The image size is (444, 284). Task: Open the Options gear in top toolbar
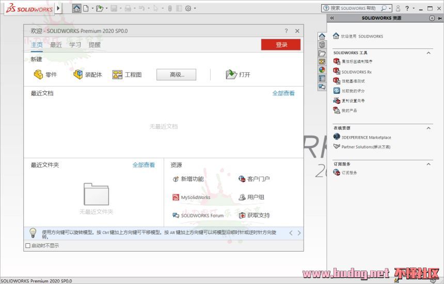(188, 8)
